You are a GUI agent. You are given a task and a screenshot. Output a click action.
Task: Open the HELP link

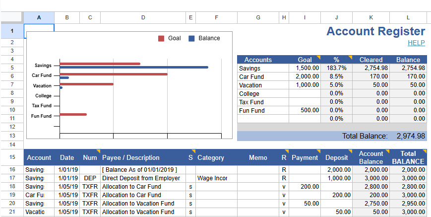click(x=416, y=43)
